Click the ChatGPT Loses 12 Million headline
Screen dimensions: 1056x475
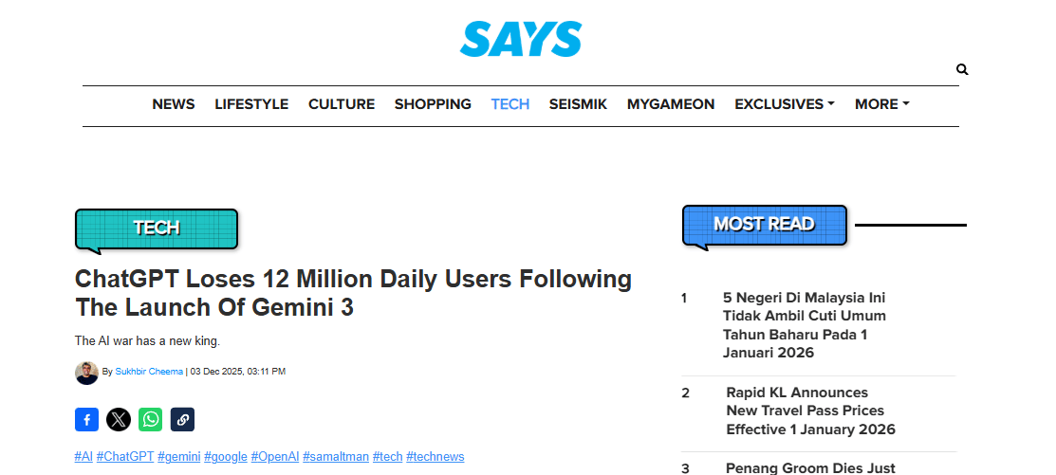(353, 293)
